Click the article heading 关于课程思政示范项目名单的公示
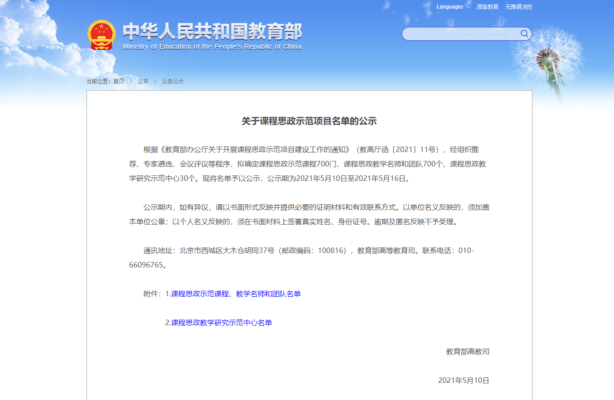The width and height of the screenshot is (614, 400). [x=309, y=121]
